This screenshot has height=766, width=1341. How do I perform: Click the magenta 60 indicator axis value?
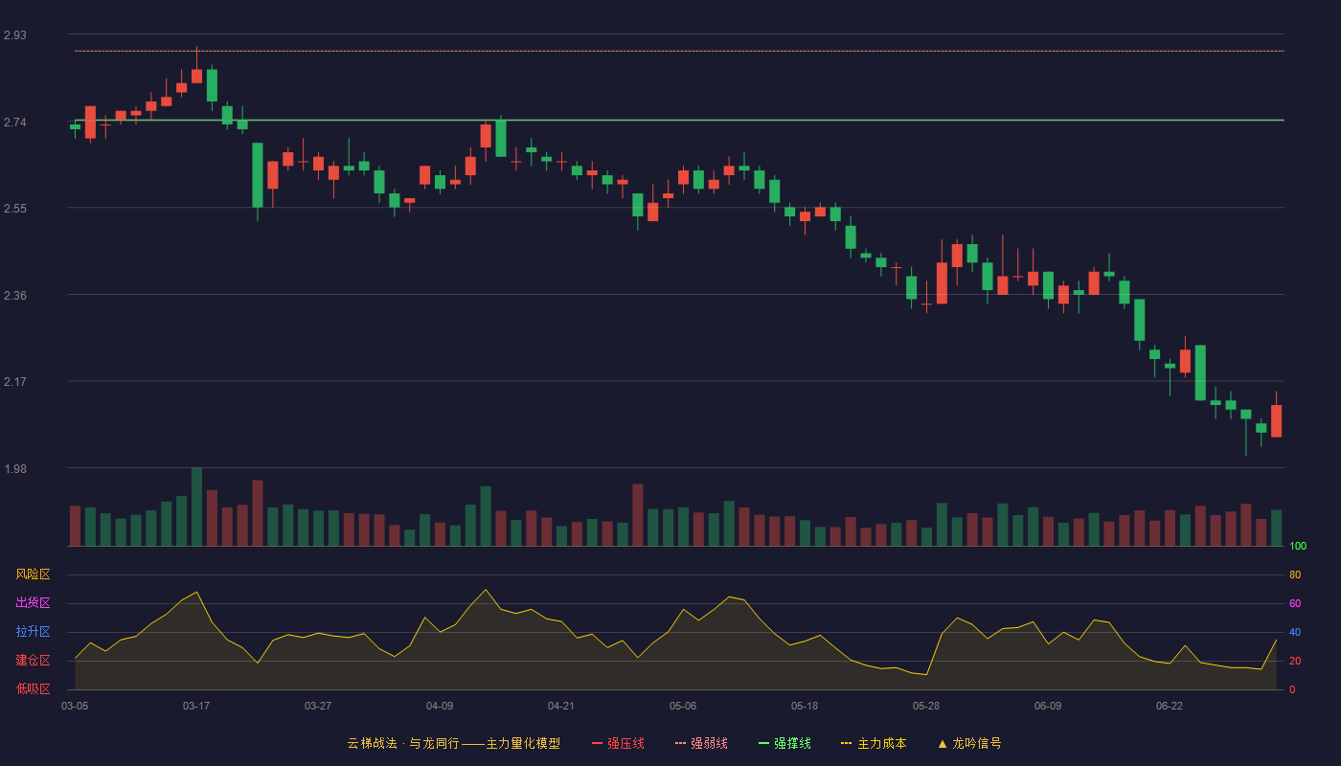(1295, 603)
